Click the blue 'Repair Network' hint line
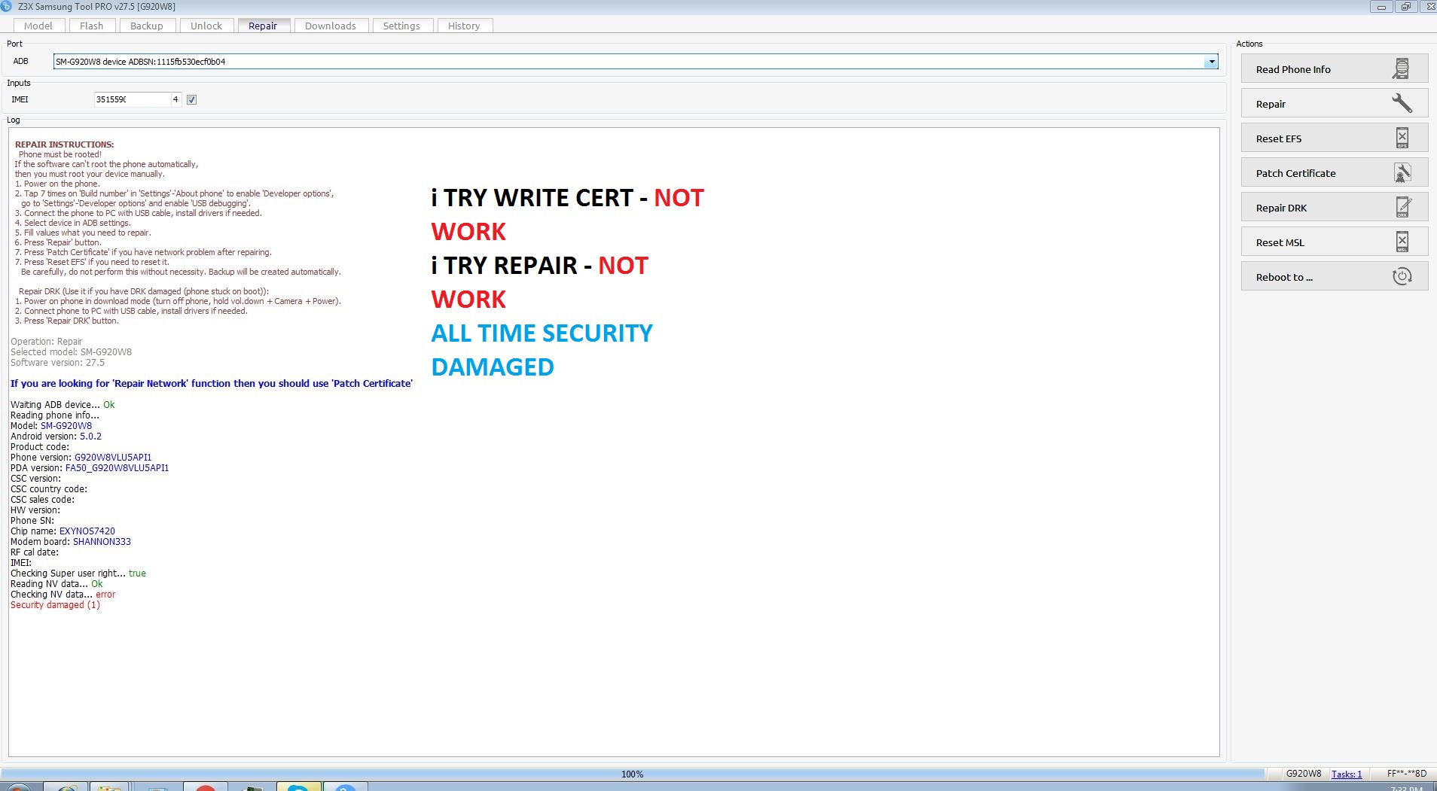1437x791 pixels. 212,383
